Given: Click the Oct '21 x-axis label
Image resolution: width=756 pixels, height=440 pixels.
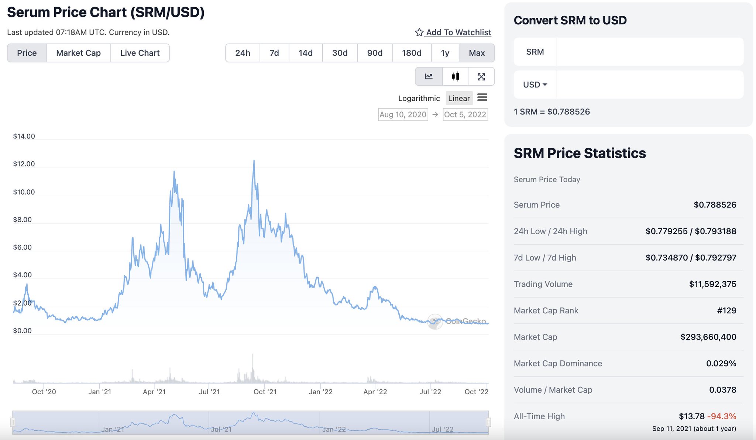Looking at the screenshot, I should (x=265, y=392).
